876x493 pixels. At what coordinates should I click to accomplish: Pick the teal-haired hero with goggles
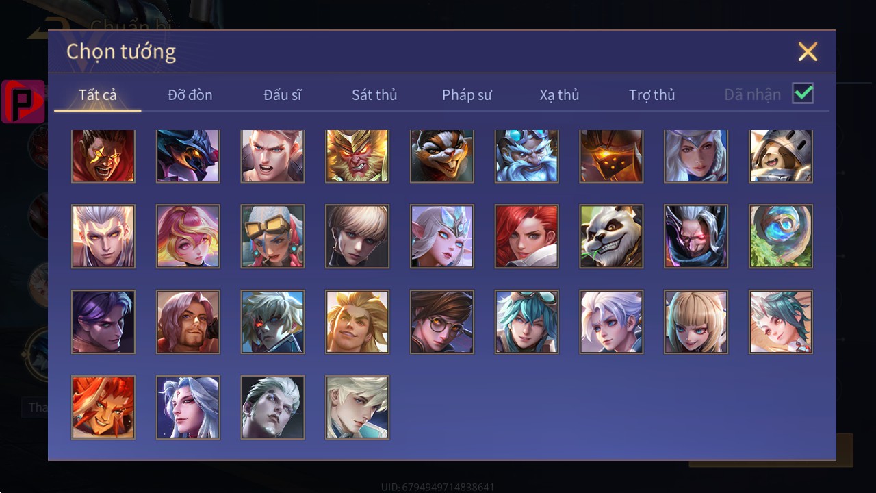(526, 322)
